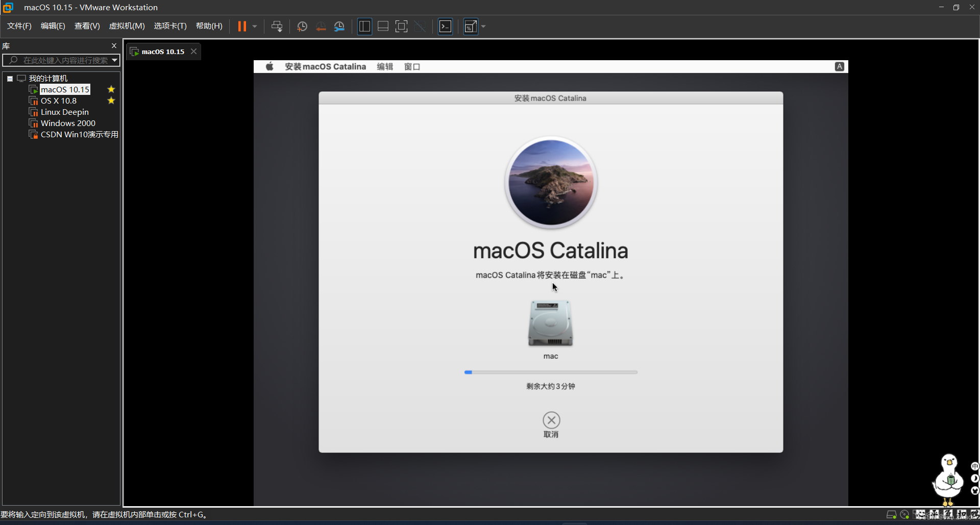Click the installation progress bar

(x=551, y=372)
